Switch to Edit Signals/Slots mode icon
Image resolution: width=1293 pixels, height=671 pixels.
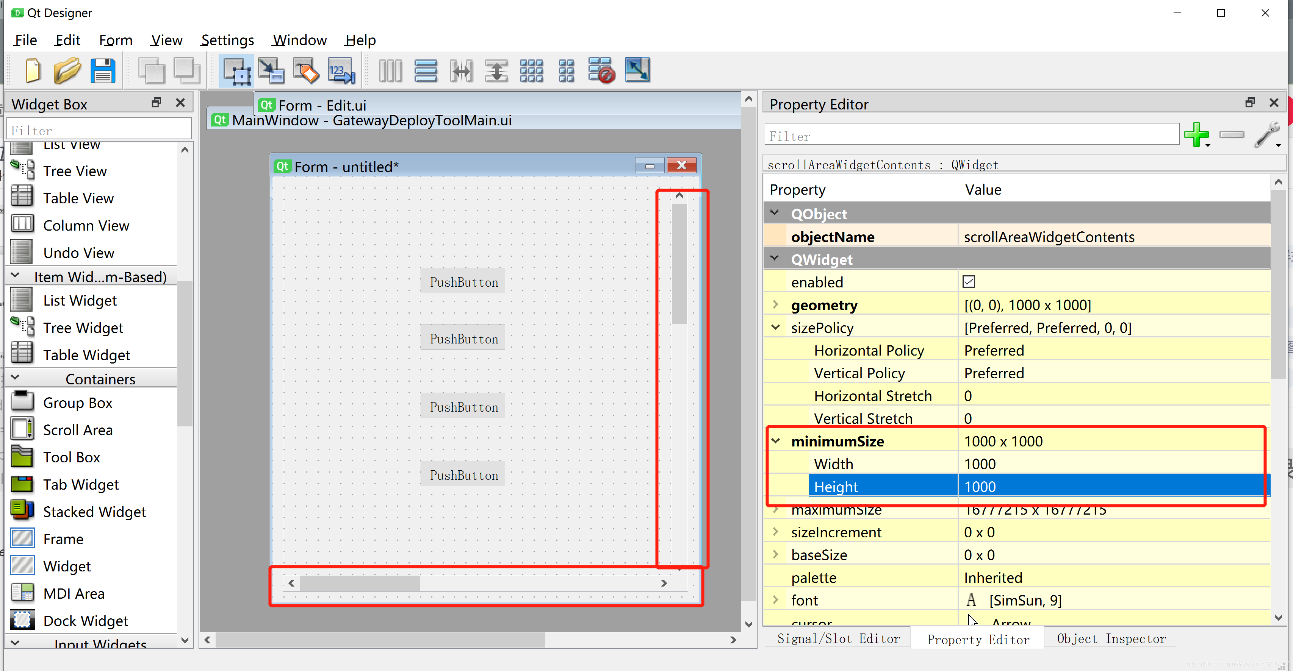(x=271, y=71)
